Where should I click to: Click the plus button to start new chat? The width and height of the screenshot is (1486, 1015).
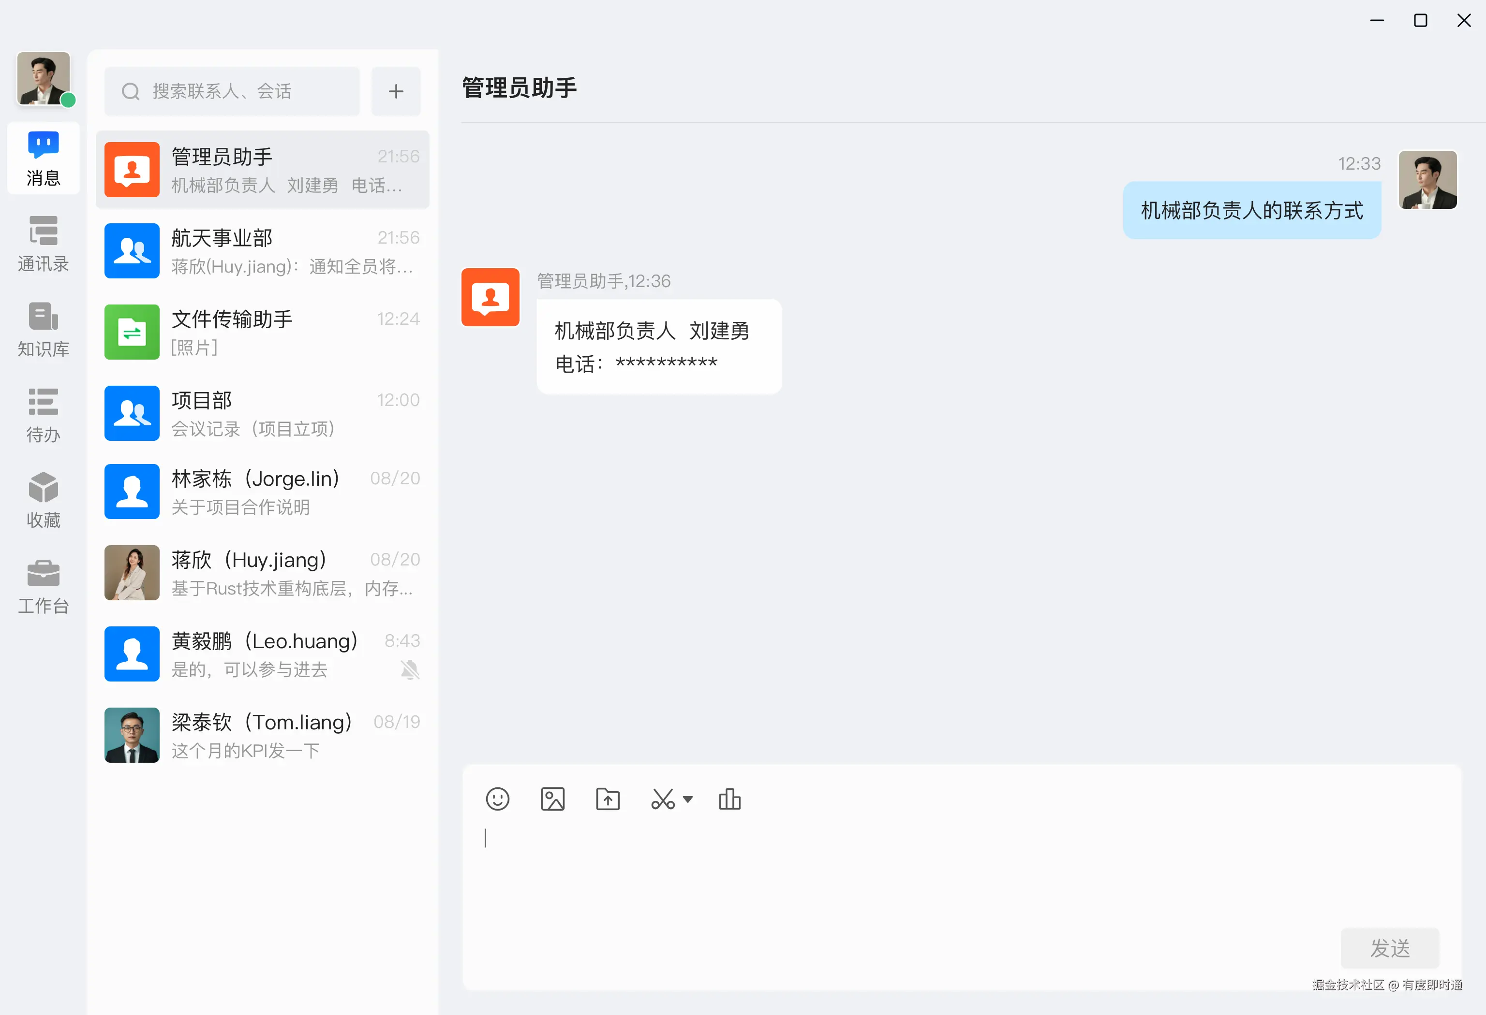(396, 91)
